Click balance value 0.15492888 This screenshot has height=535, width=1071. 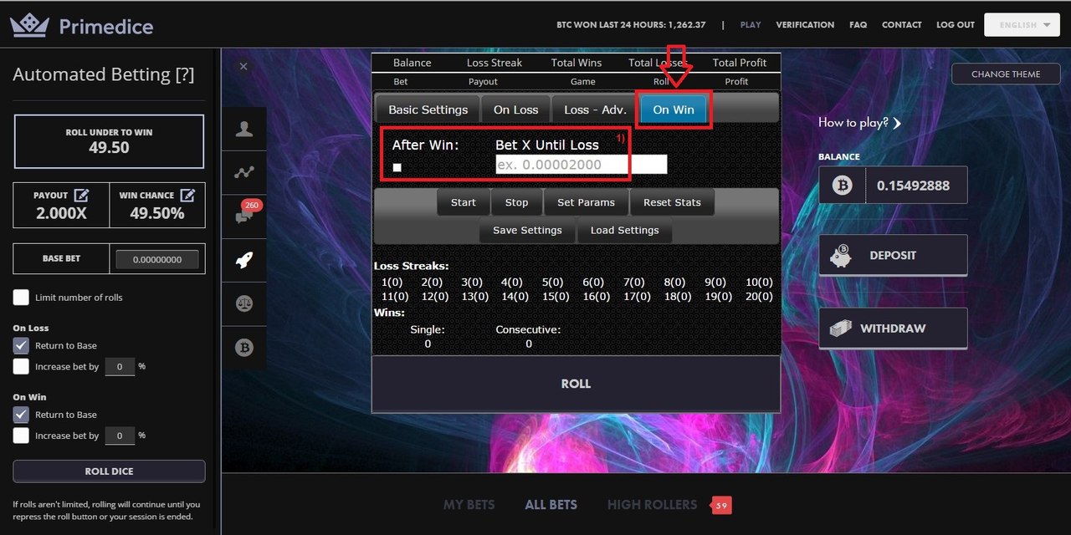913,186
